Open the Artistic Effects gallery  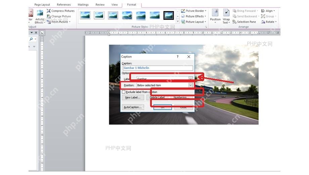coord(40,16)
